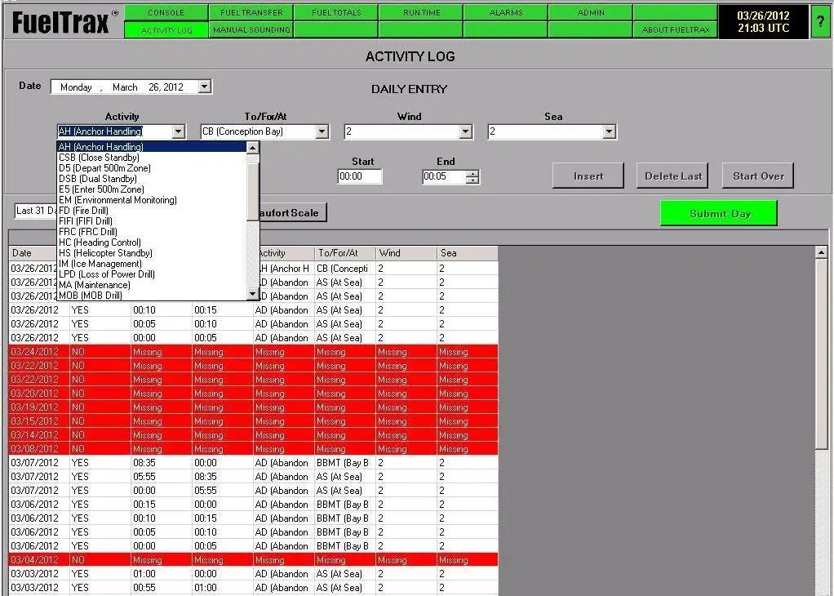Click the End time field
834x596 pixels.
[x=444, y=176]
